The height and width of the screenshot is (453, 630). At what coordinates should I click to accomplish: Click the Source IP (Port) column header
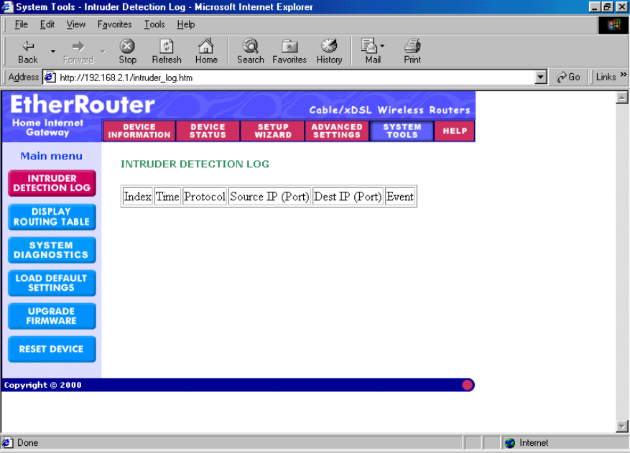(269, 197)
